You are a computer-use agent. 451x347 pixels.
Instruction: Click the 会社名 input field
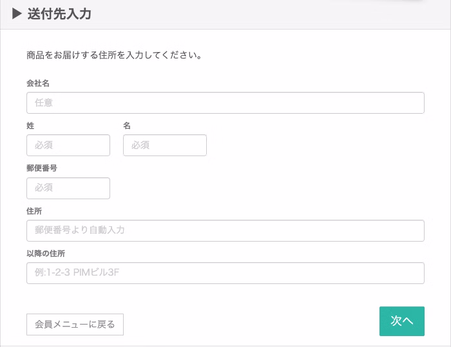225,103
